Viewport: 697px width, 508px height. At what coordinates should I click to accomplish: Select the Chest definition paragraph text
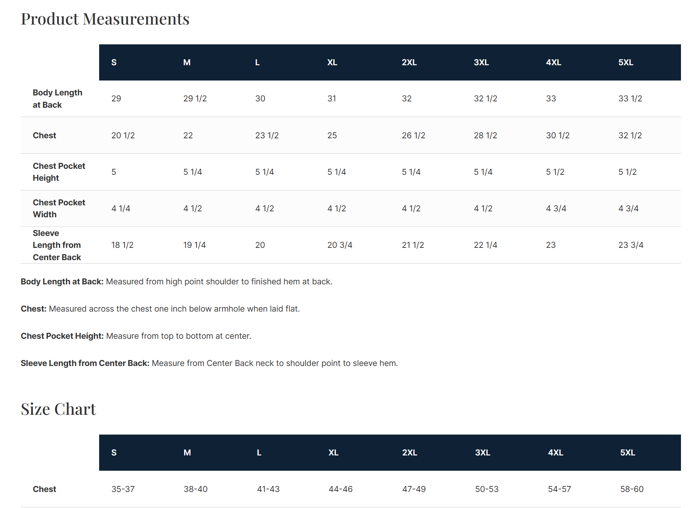pyautogui.click(x=160, y=309)
